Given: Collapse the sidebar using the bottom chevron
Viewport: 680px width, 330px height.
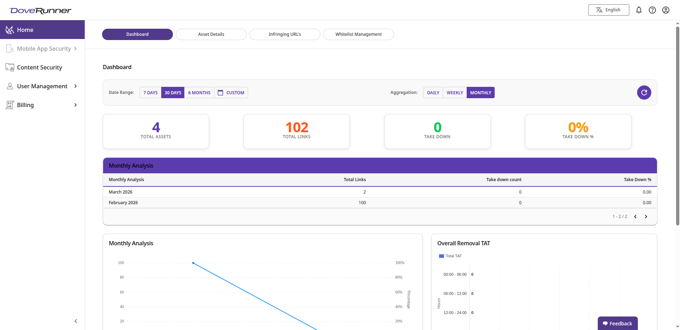Looking at the screenshot, I should tap(75, 321).
